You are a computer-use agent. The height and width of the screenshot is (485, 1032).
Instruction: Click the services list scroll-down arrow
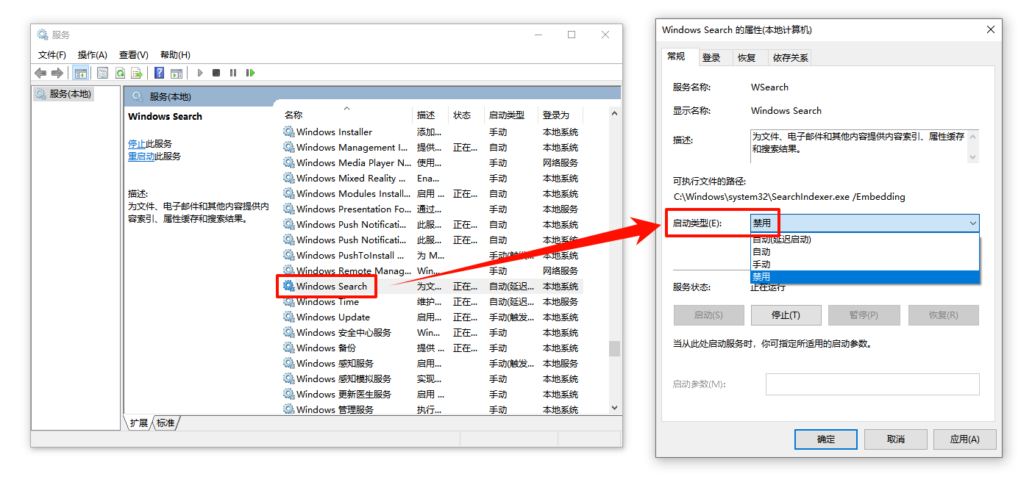point(614,408)
